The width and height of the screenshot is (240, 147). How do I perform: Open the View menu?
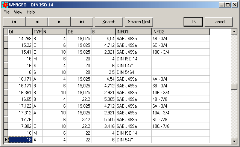pyautogui.click(x=18, y=12)
